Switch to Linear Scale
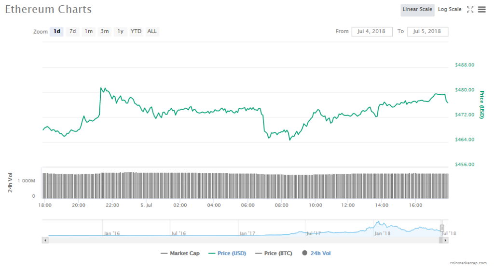This screenshot has width=494, height=269. click(x=417, y=10)
